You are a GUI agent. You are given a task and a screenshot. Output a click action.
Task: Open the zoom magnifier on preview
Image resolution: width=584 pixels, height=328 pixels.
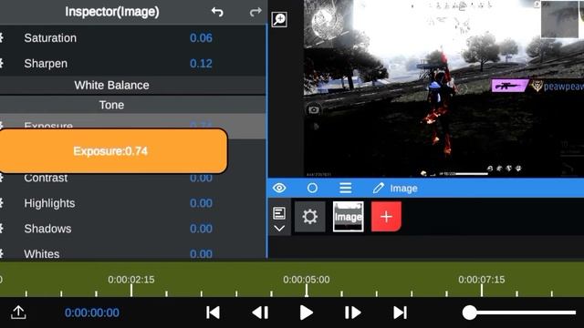[279, 19]
